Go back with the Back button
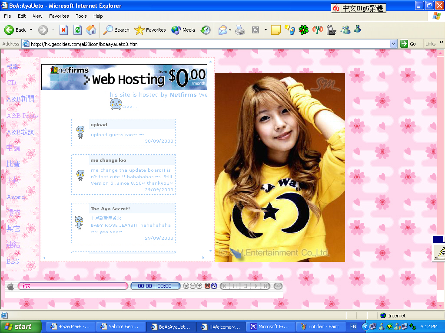This screenshot has height=333, width=445. tap(15, 30)
